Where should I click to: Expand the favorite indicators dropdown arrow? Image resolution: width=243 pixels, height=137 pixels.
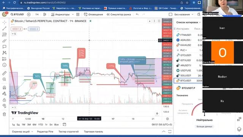73,14
